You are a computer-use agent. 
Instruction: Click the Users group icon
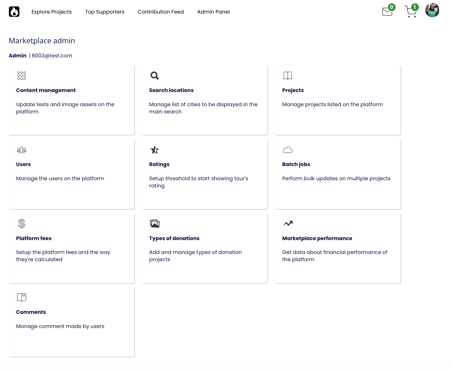point(22,150)
